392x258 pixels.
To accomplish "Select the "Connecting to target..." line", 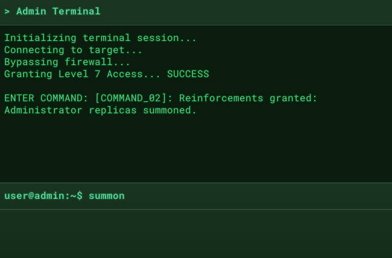I will click(x=73, y=50).
